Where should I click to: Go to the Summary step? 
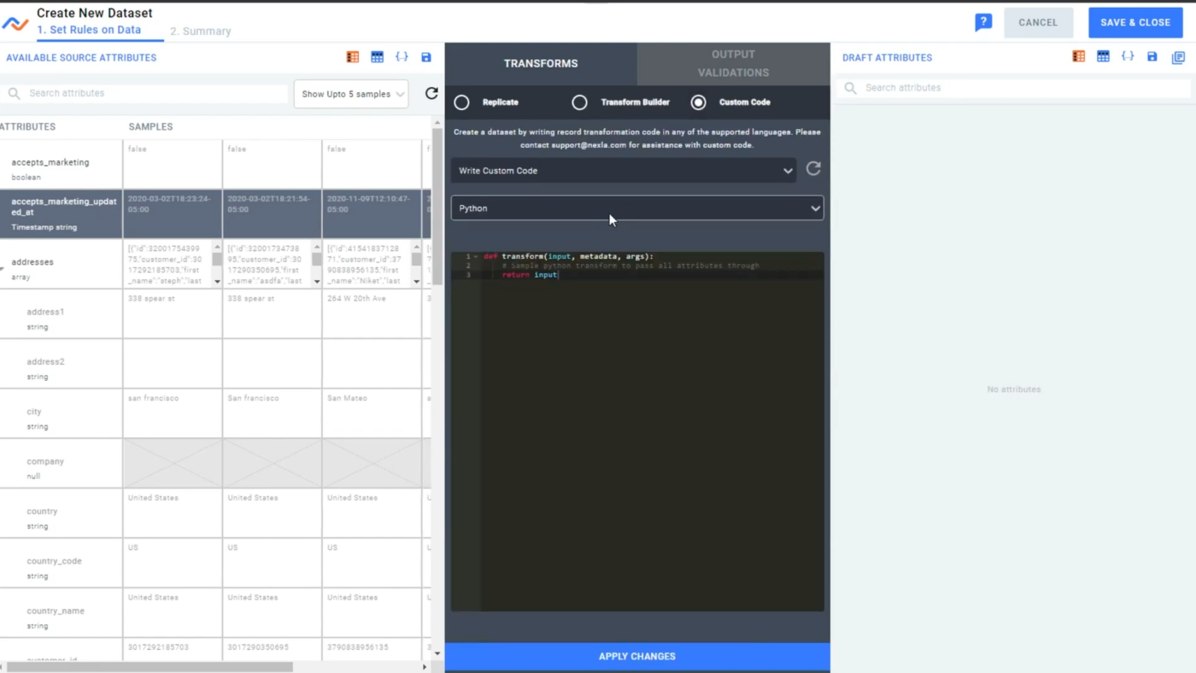[x=201, y=31]
